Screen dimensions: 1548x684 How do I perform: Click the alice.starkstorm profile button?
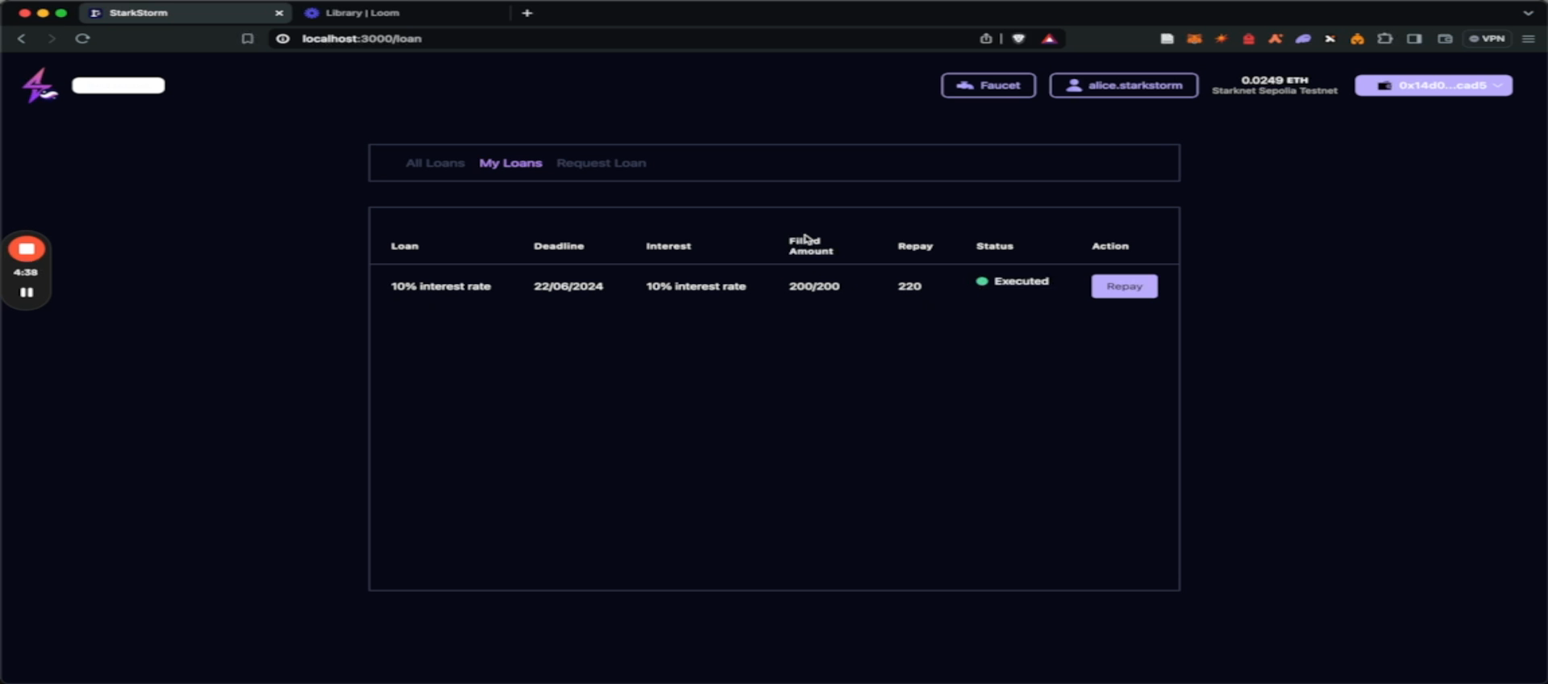(x=1124, y=85)
